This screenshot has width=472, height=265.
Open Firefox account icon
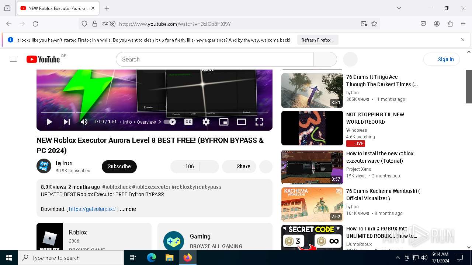click(437, 24)
